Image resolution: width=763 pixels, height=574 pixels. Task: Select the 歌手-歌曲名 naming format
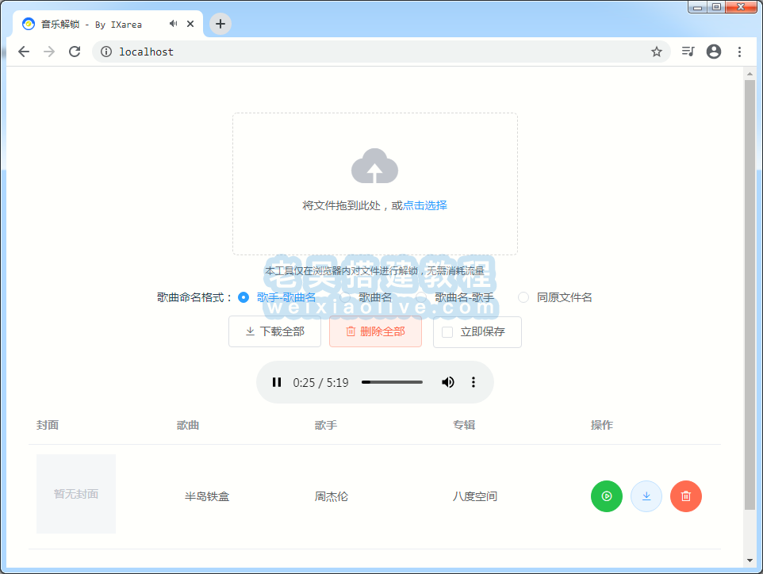point(276,297)
